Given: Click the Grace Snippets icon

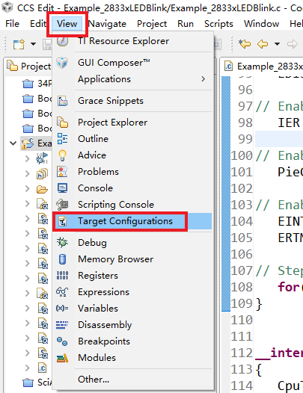Looking at the screenshot, I should (62, 101).
